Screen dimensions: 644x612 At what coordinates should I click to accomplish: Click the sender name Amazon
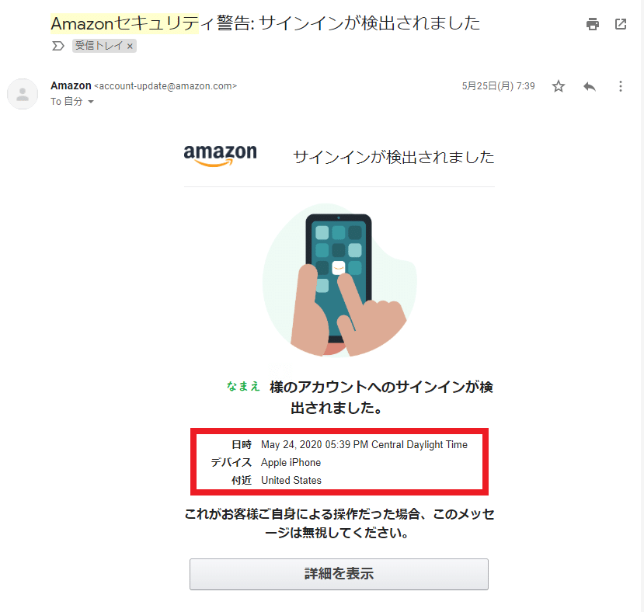pos(71,85)
